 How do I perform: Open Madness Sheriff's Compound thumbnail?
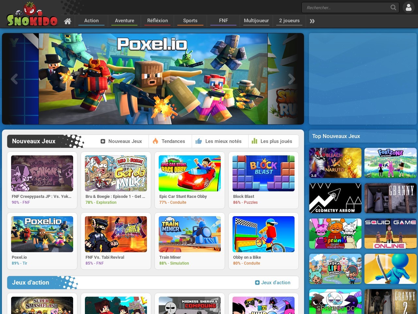[190, 305]
